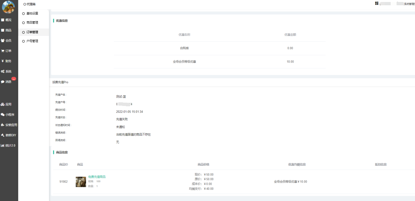Click the 小程序 mini-program icon
415x201 pixels.
tap(3, 115)
